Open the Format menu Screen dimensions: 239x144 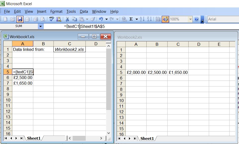point(56,12)
